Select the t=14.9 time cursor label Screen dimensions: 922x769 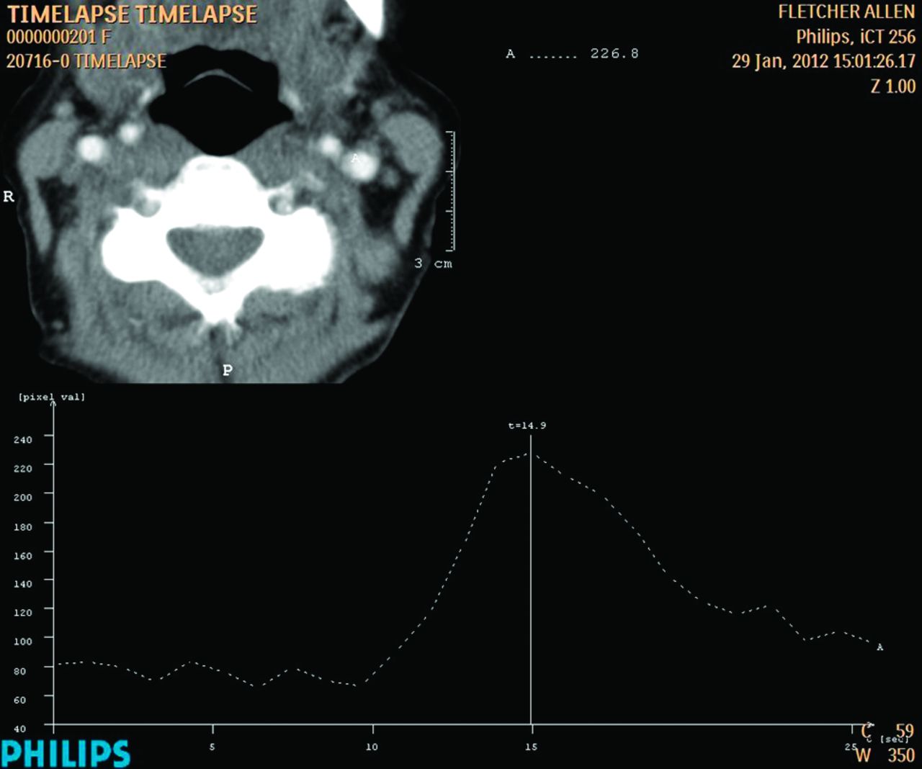pyautogui.click(x=527, y=426)
